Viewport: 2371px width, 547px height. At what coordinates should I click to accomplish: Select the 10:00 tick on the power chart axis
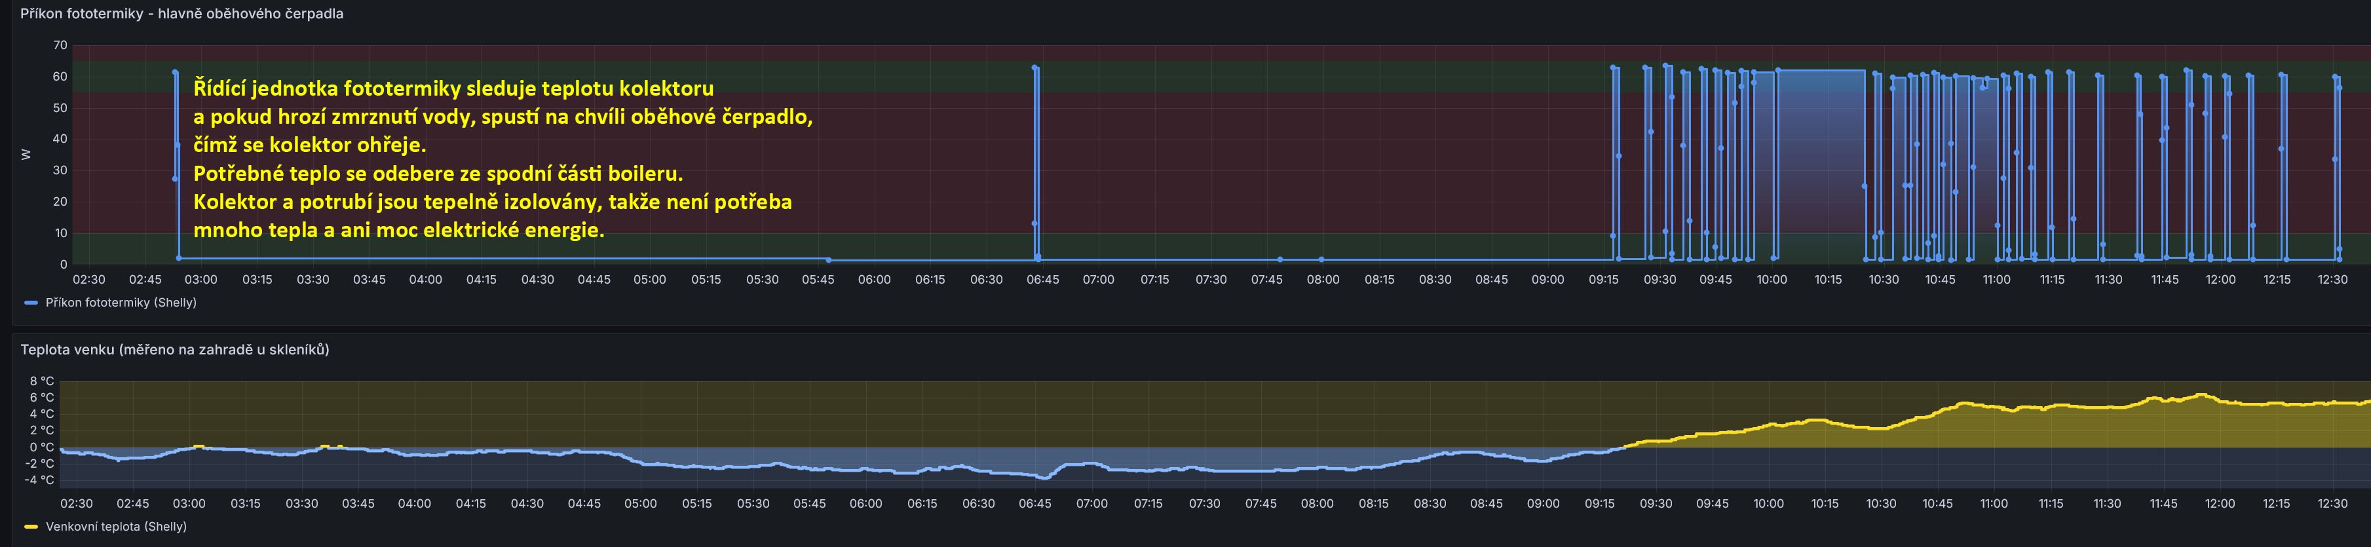[1772, 280]
